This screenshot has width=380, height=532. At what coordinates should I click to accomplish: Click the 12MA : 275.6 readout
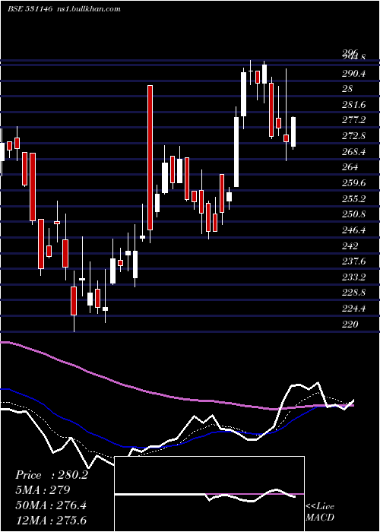tap(51, 520)
